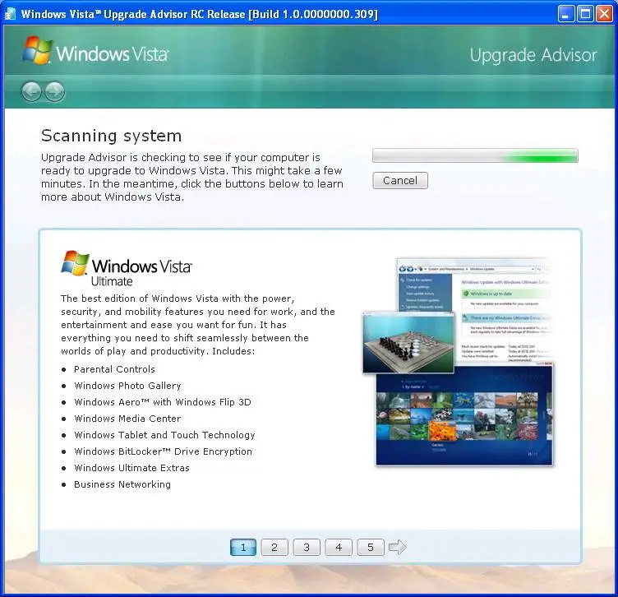The image size is (618, 597).
Task: Click the back navigation arrow
Action: tap(31, 92)
